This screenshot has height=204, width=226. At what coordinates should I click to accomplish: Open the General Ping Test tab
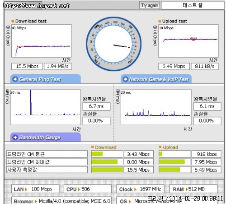tap(46, 79)
